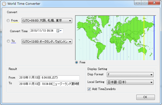Minimize the World Time Converter window
This screenshot has height=105, width=162.
click(138, 4)
